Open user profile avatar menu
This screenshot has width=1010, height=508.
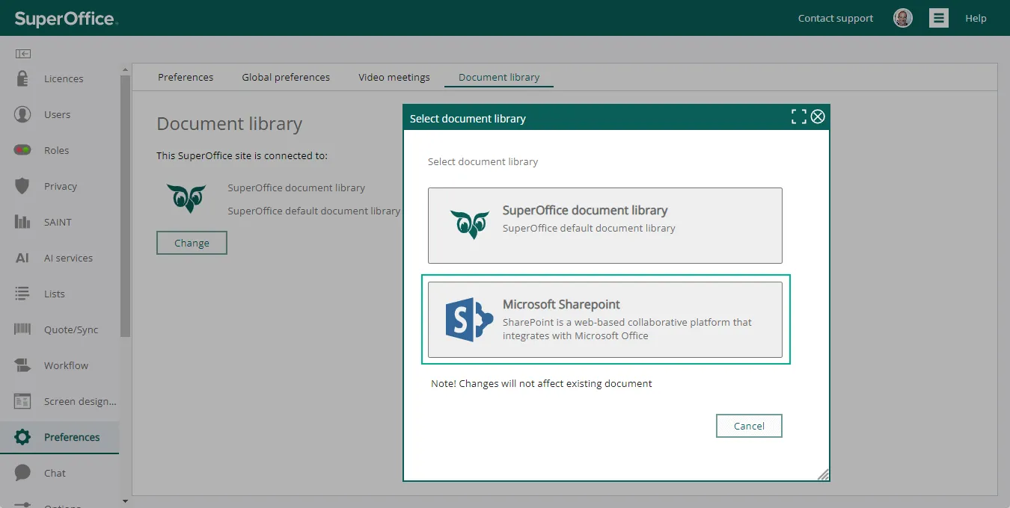click(x=903, y=18)
